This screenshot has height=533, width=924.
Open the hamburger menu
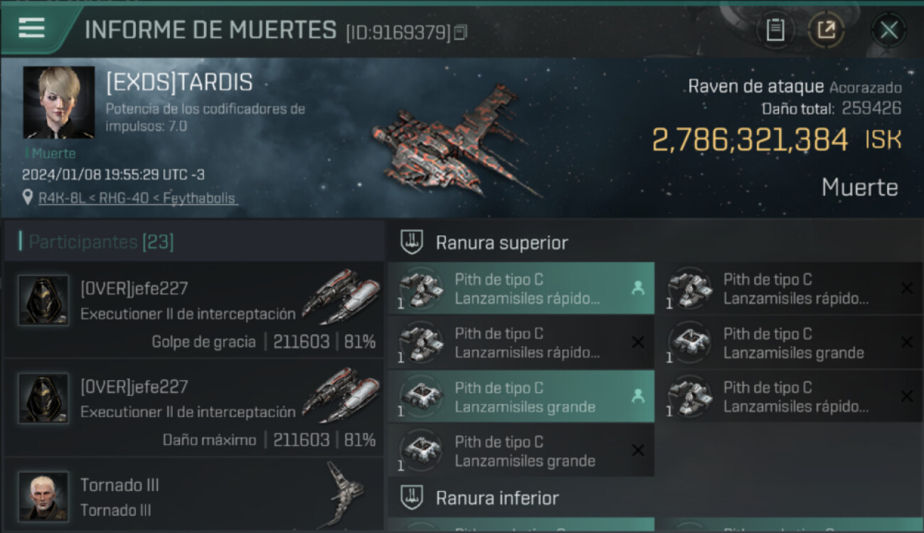coord(32,28)
